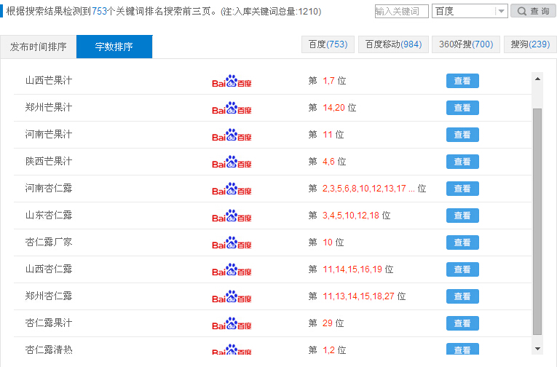Open 查看 for 河南芒果汁 keyword
The image size is (557, 367).
point(462,135)
